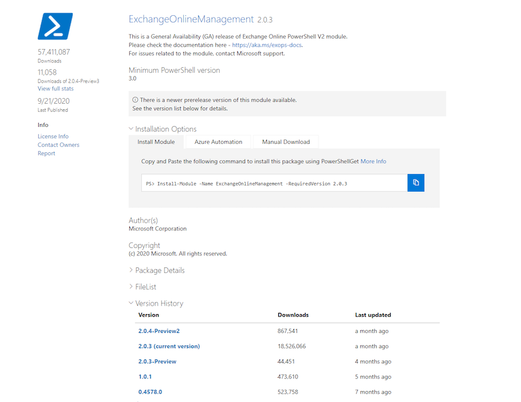Open the License Info link
The image size is (521, 402).
point(53,136)
